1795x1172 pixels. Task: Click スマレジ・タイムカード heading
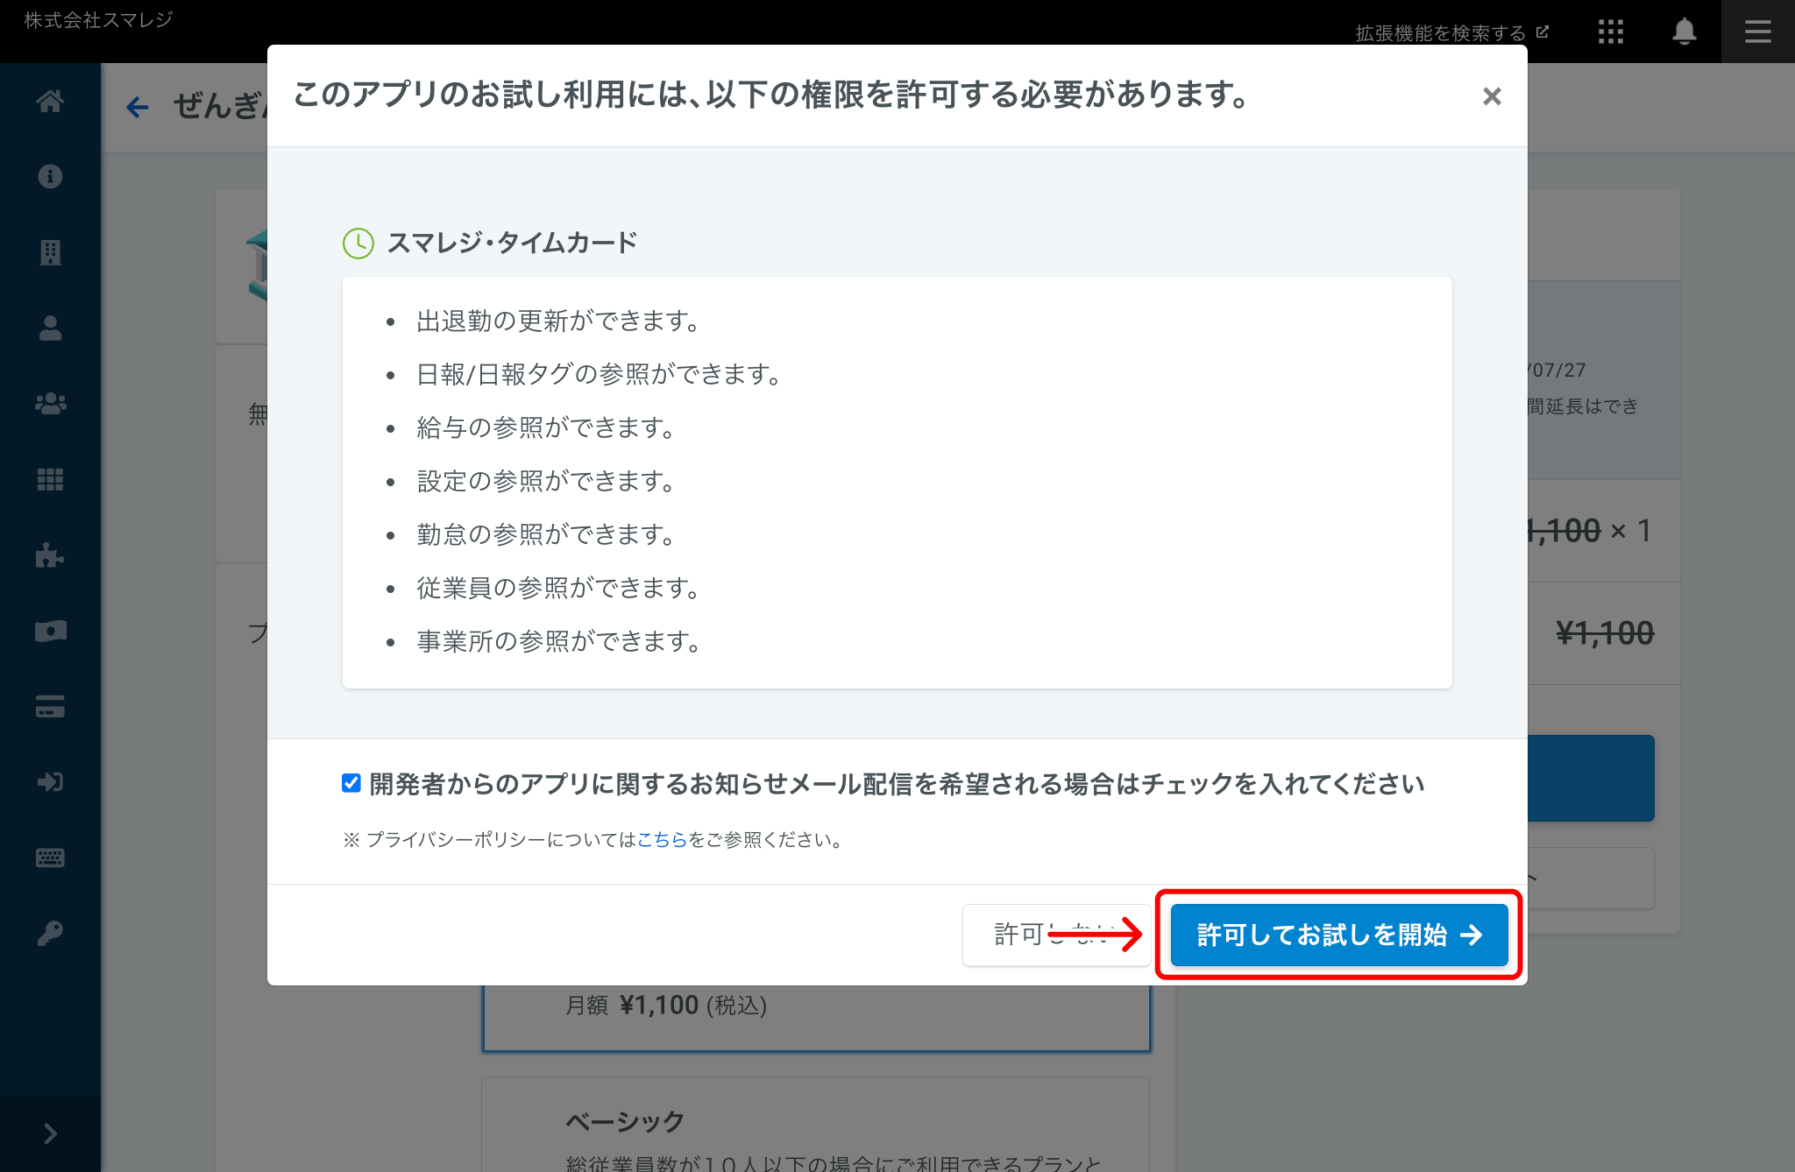(512, 243)
